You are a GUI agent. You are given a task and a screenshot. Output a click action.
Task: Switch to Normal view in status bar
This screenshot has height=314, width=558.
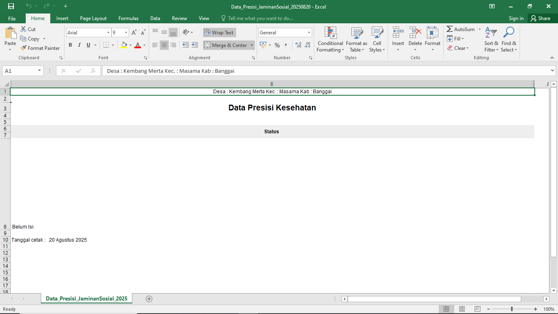point(446,309)
